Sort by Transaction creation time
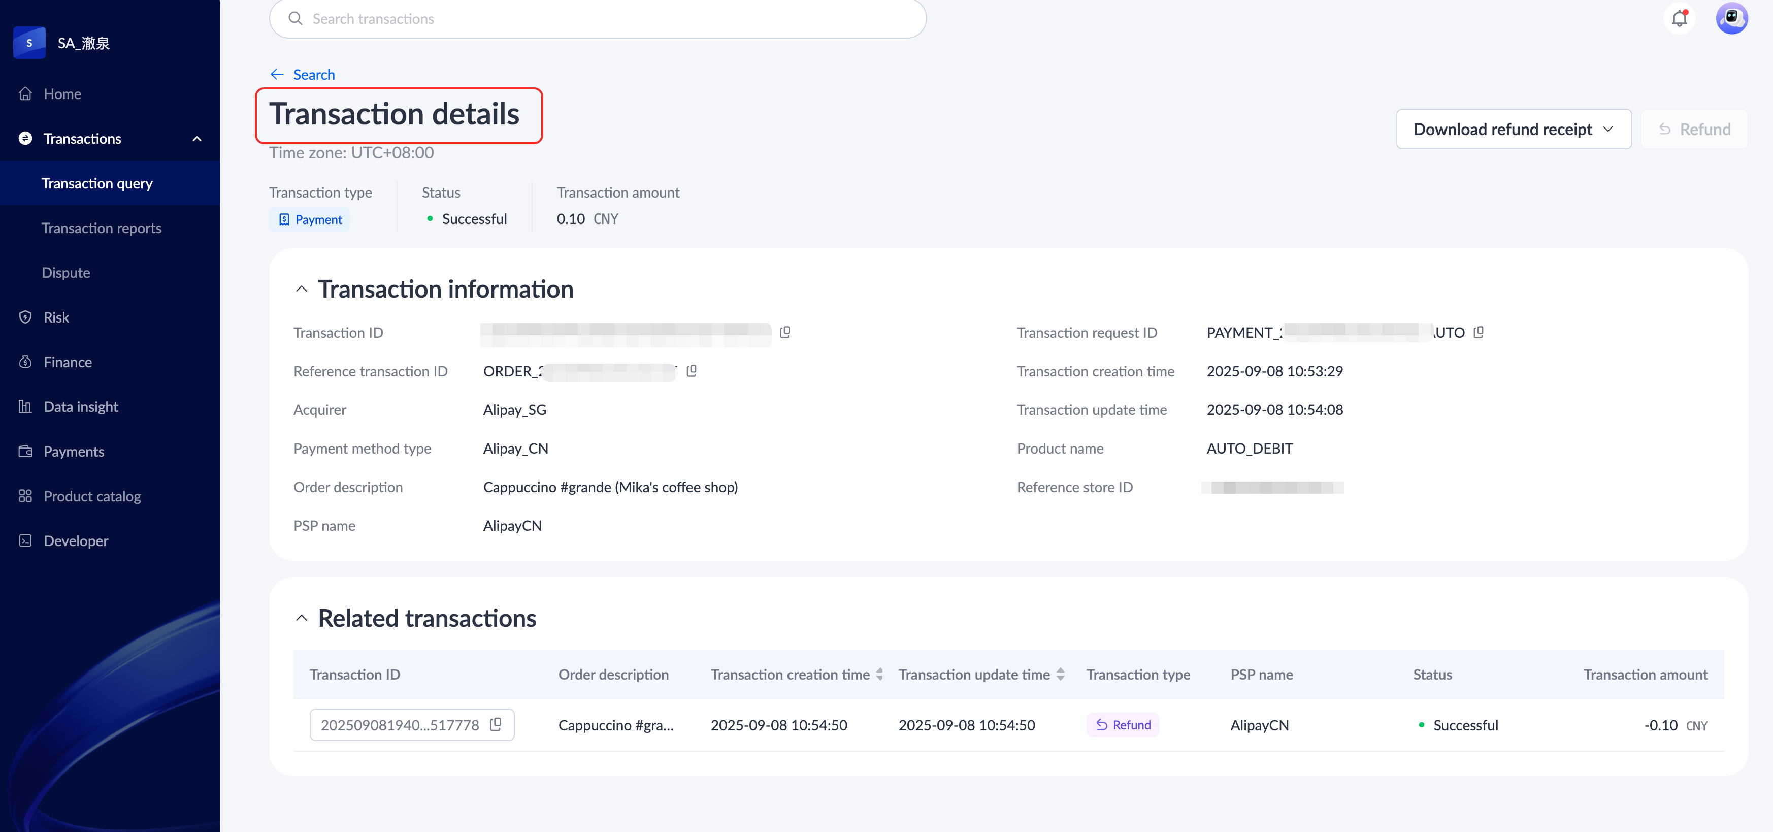1773x832 pixels. 879,675
